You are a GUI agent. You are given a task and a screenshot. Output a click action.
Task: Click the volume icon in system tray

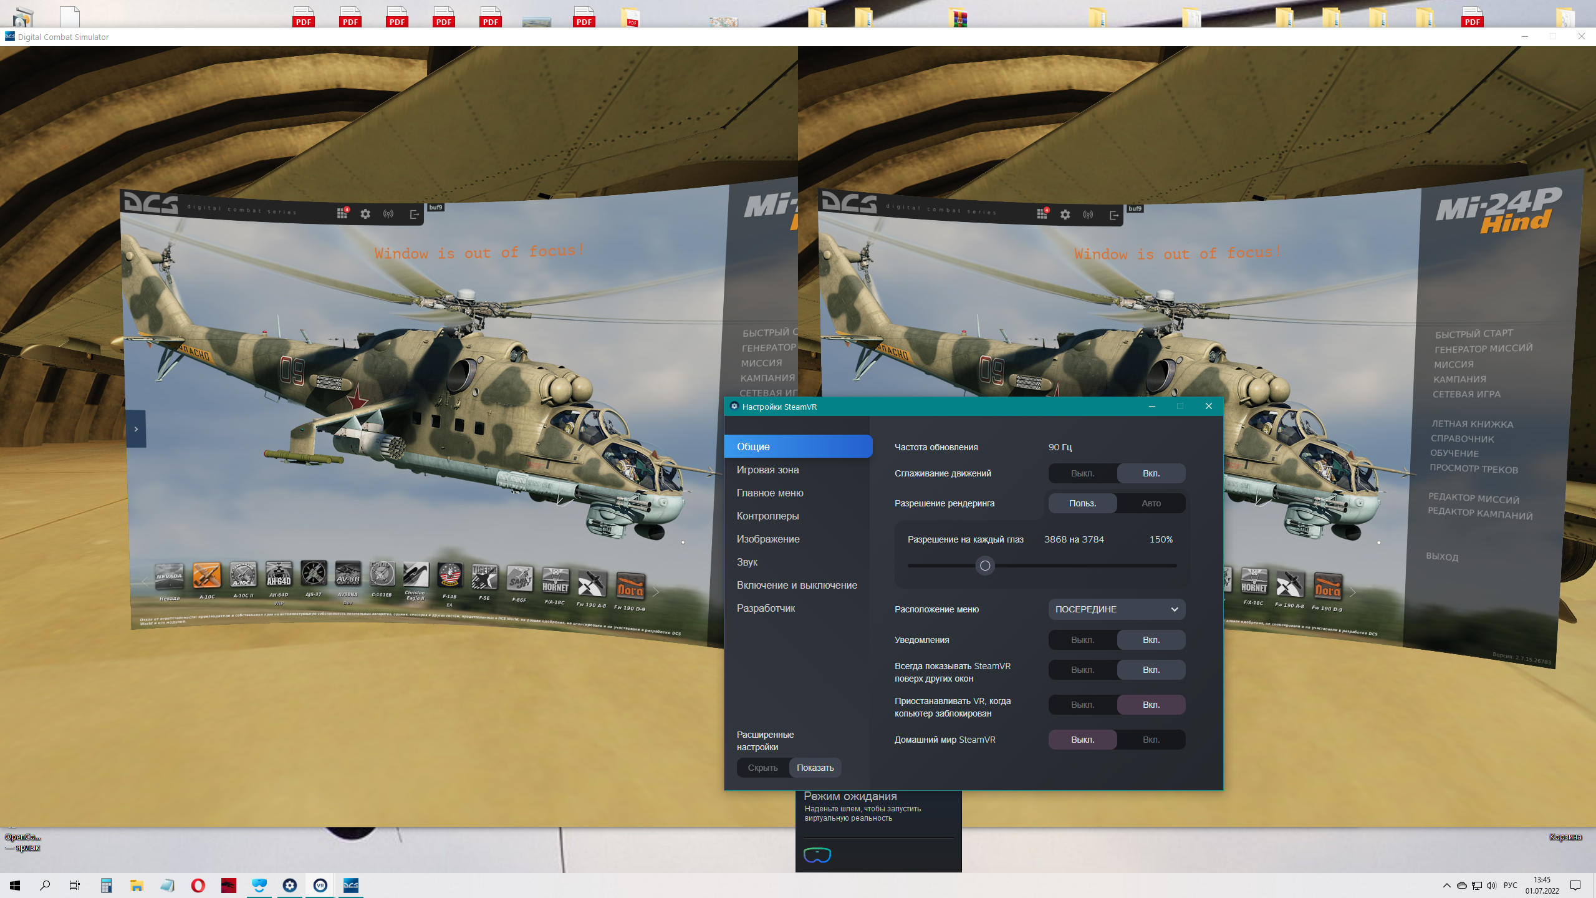point(1491,886)
